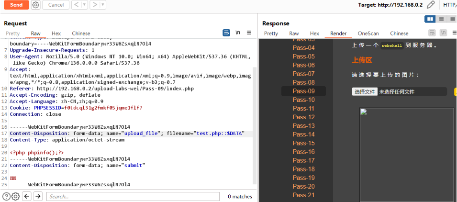
Task: Click the '0 matches' counter text
Action: tap(240, 196)
